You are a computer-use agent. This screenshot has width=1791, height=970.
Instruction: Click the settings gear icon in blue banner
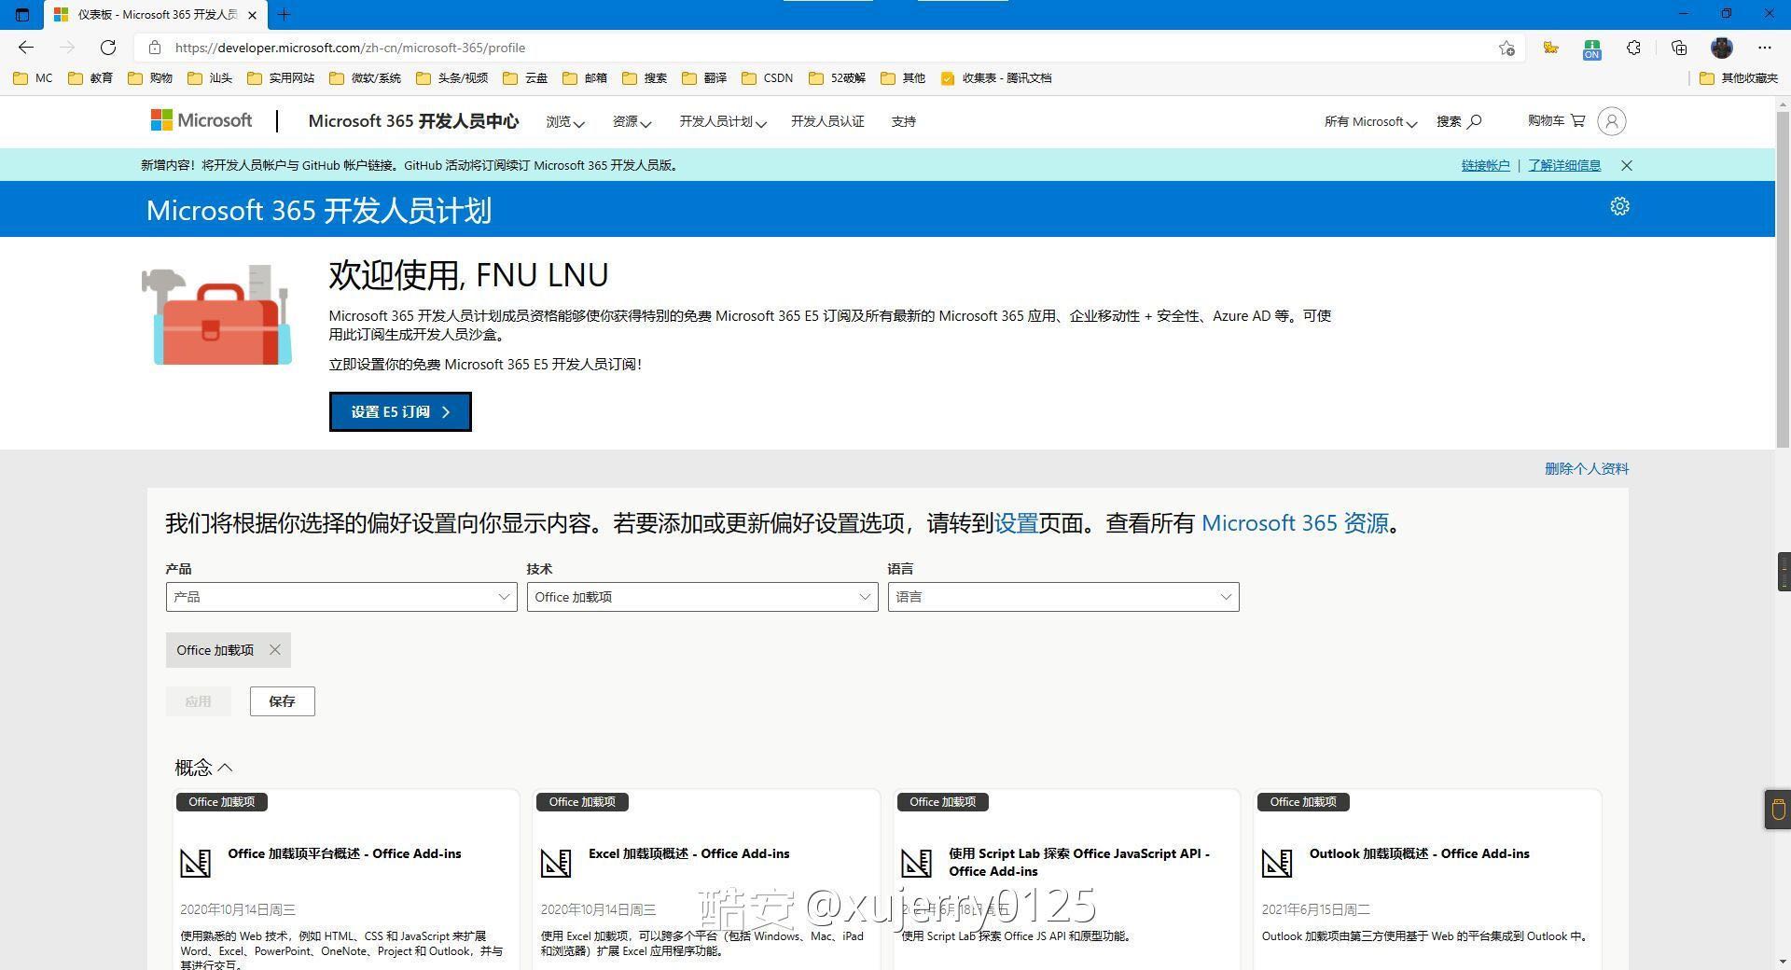click(x=1619, y=207)
